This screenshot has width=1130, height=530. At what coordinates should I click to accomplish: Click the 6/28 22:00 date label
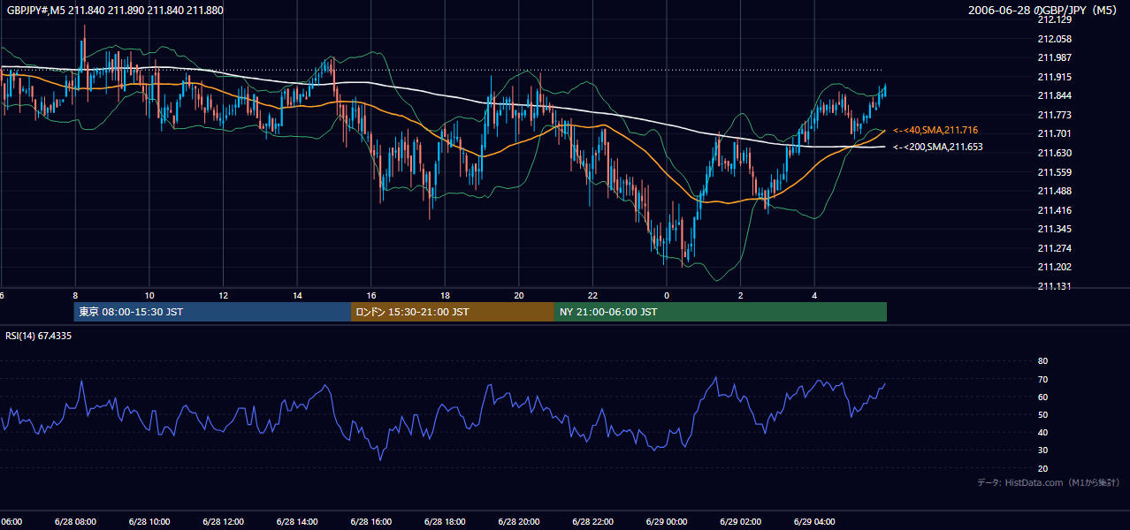coord(592,521)
